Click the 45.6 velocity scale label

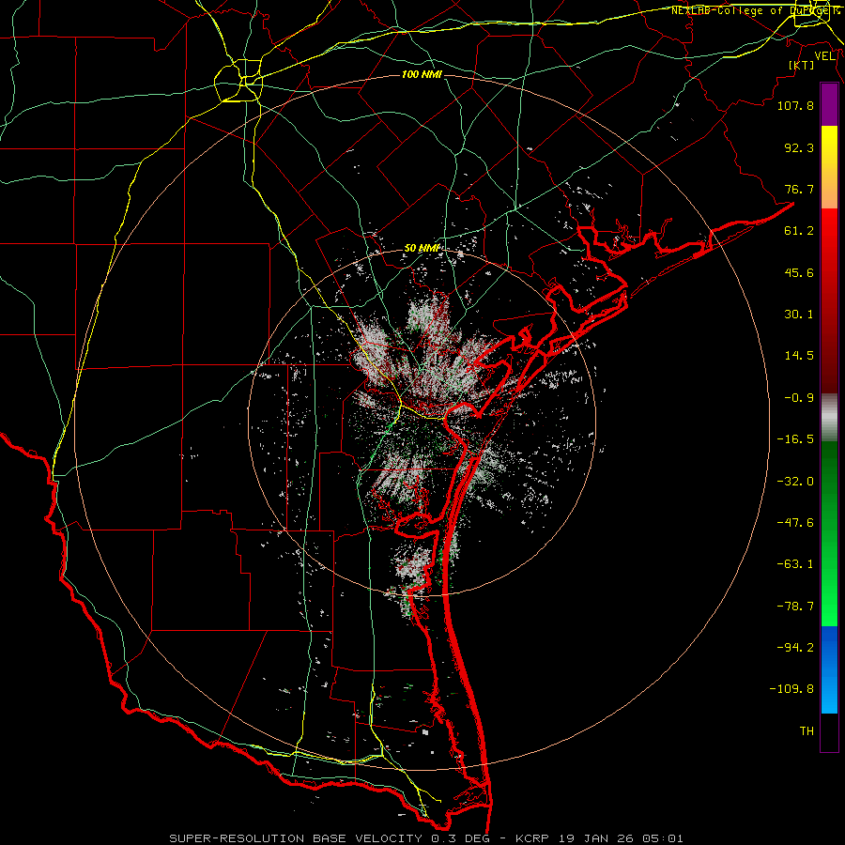(799, 272)
